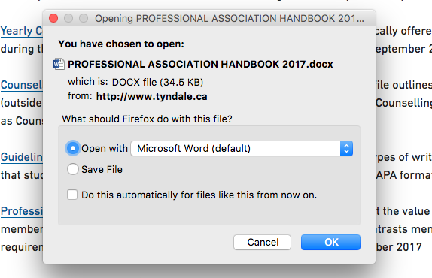This screenshot has height=278, width=432.
Task: Open the Microsoft Word (default) dropdown
Action: pos(242,149)
